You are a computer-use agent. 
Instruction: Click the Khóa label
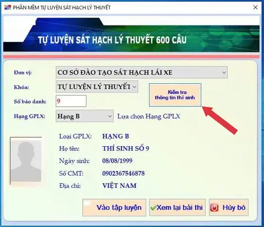click(x=21, y=87)
